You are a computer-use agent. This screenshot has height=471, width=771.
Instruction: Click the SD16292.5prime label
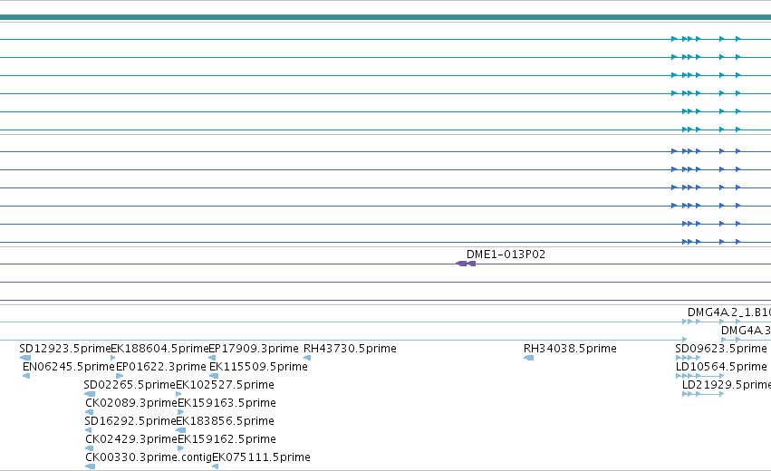130,421
